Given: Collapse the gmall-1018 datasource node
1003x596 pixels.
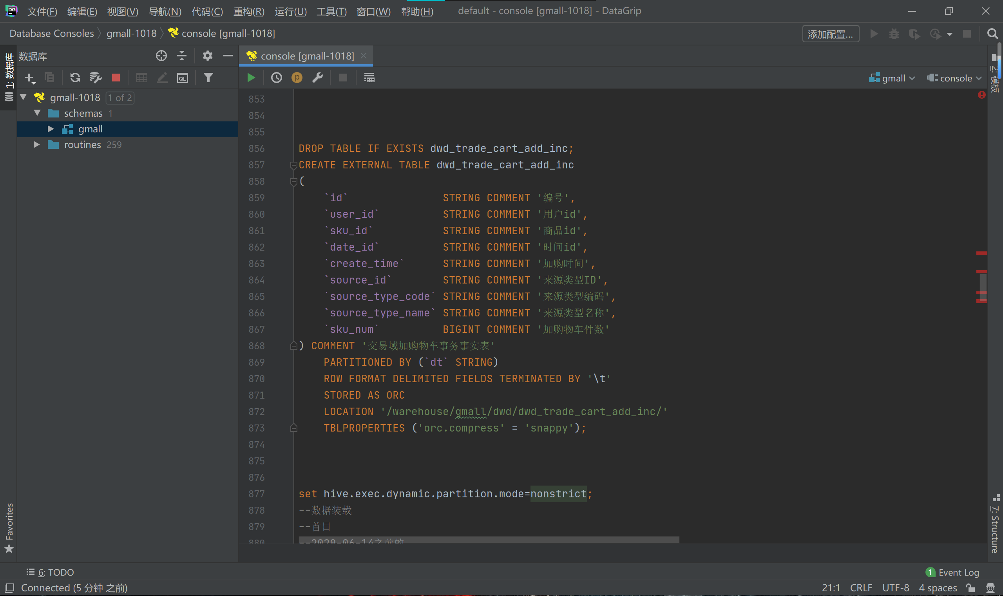Looking at the screenshot, I should click(23, 97).
